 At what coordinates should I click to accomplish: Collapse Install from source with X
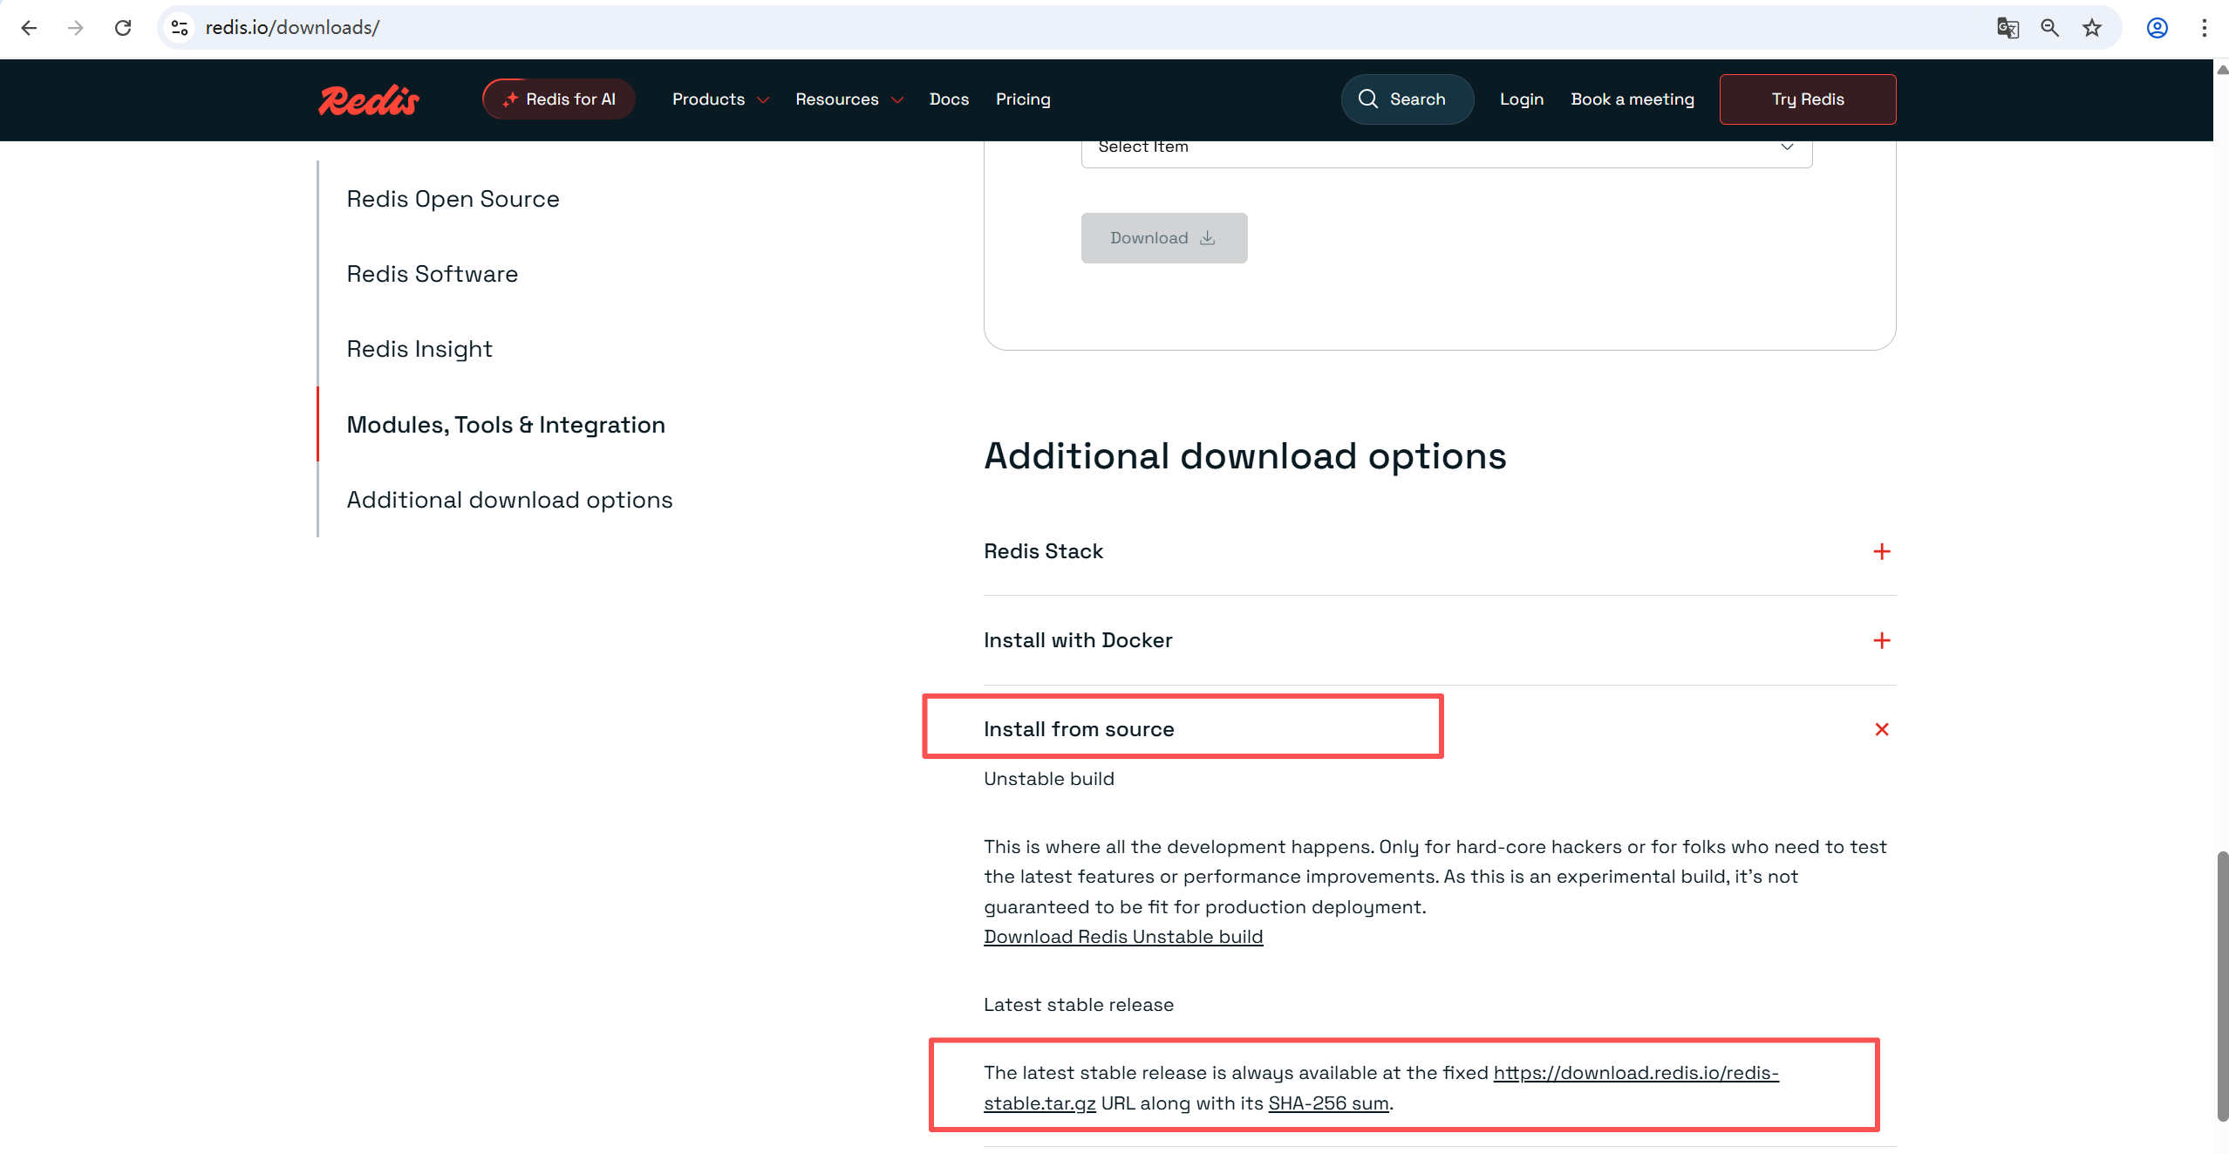(1881, 729)
